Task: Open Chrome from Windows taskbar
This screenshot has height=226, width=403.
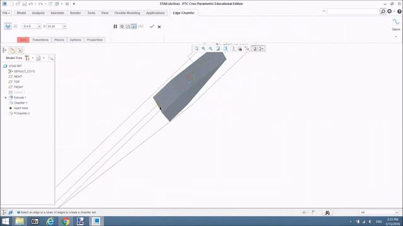Action: pyautogui.click(x=65, y=221)
